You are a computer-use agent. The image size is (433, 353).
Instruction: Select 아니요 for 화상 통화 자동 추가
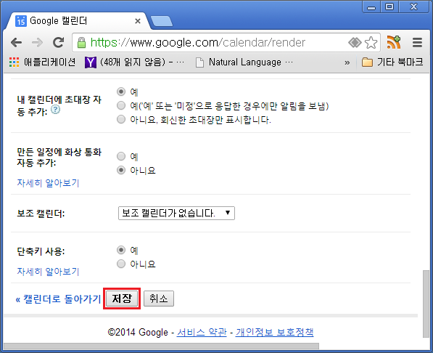[121, 170]
